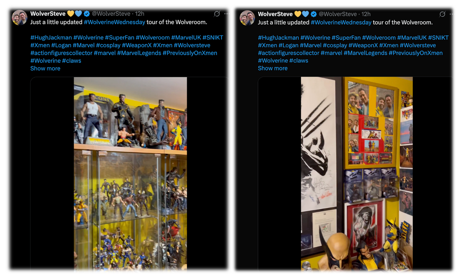Open WolverSteve's avatar on the right tweet
The height and width of the screenshot is (279, 462).
247,18
